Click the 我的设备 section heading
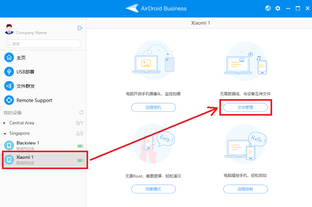The height and width of the screenshot is (207, 312). 13,113
